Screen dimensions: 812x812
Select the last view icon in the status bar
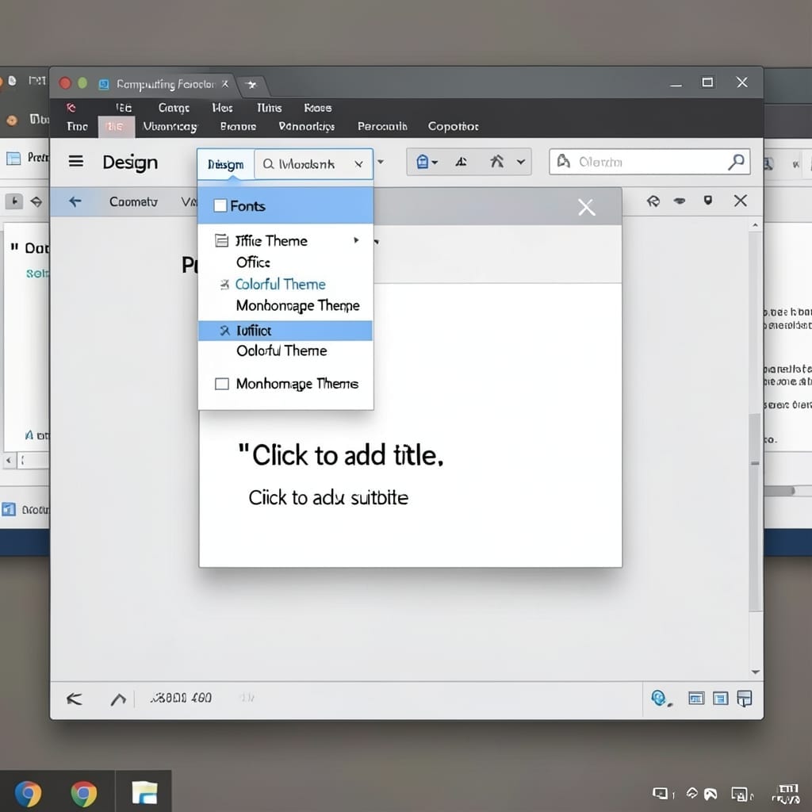click(744, 699)
